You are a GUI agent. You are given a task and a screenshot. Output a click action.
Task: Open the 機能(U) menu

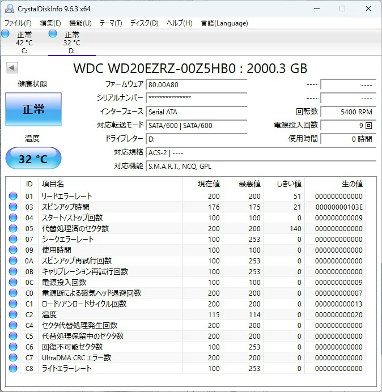pos(80,23)
